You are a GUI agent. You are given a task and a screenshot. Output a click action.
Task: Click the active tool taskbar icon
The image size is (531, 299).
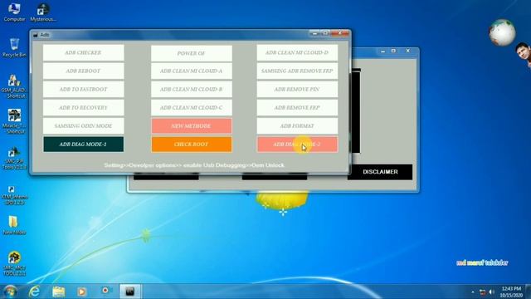pyautogui.click(x=130, y=292)
